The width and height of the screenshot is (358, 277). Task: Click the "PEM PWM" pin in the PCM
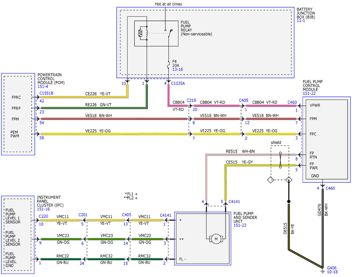pos(15,134)
